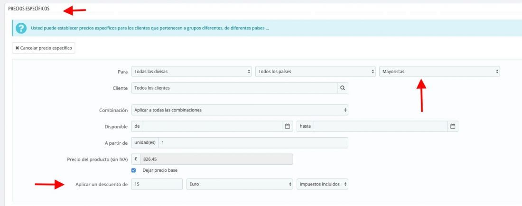Click the blue question mark help icon

coord(21,28)
